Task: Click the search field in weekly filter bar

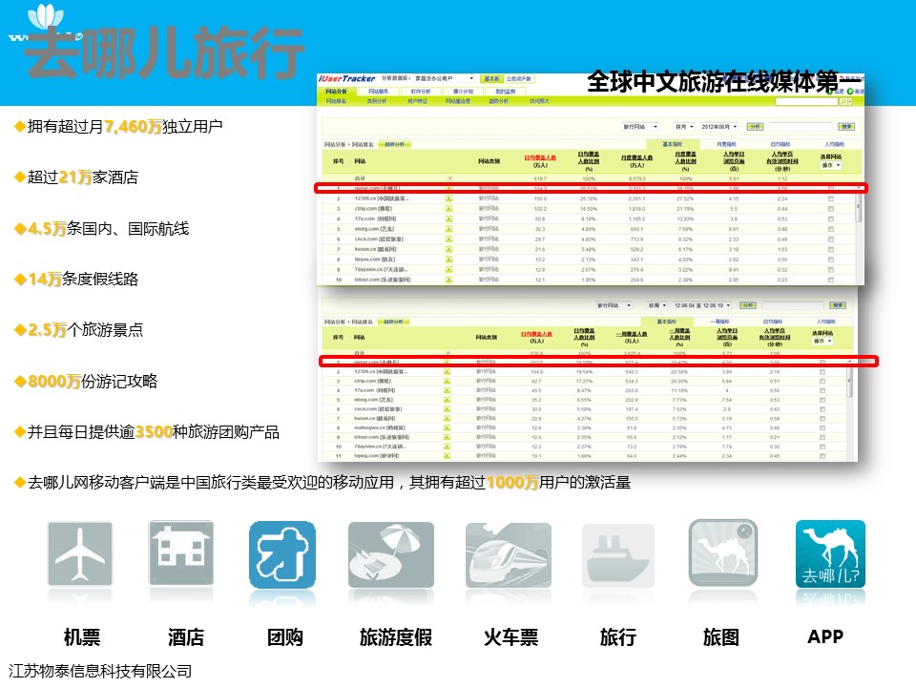Action: pyautogui.click(x=793, y=305)
